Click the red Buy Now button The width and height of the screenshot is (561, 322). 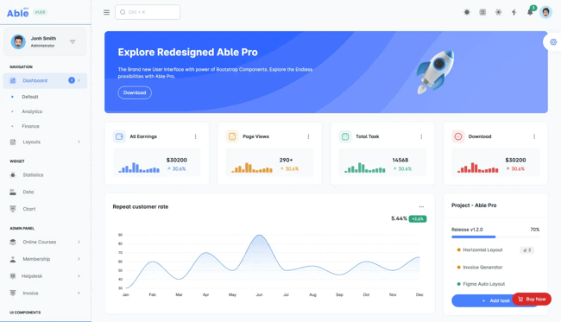tap(532, 299)
